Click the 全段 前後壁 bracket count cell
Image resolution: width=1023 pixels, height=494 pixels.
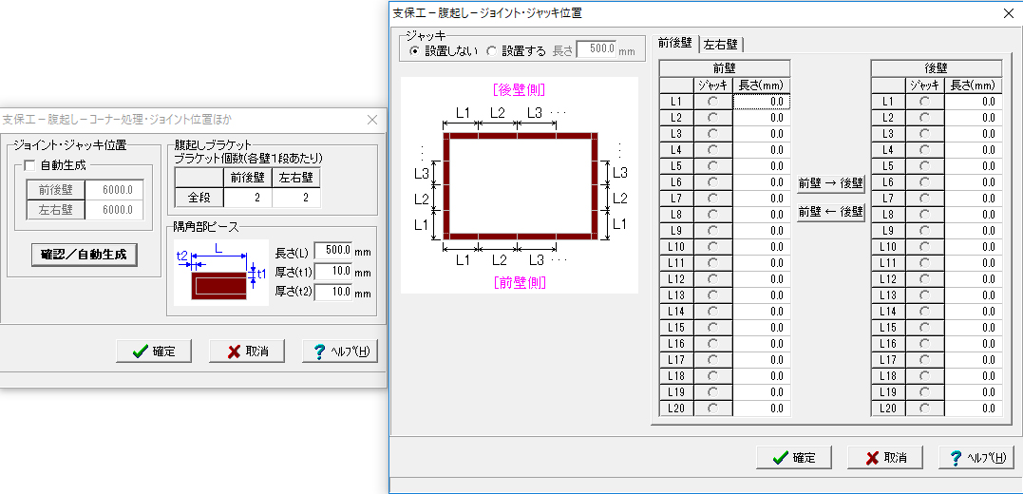tap(248, 197)
